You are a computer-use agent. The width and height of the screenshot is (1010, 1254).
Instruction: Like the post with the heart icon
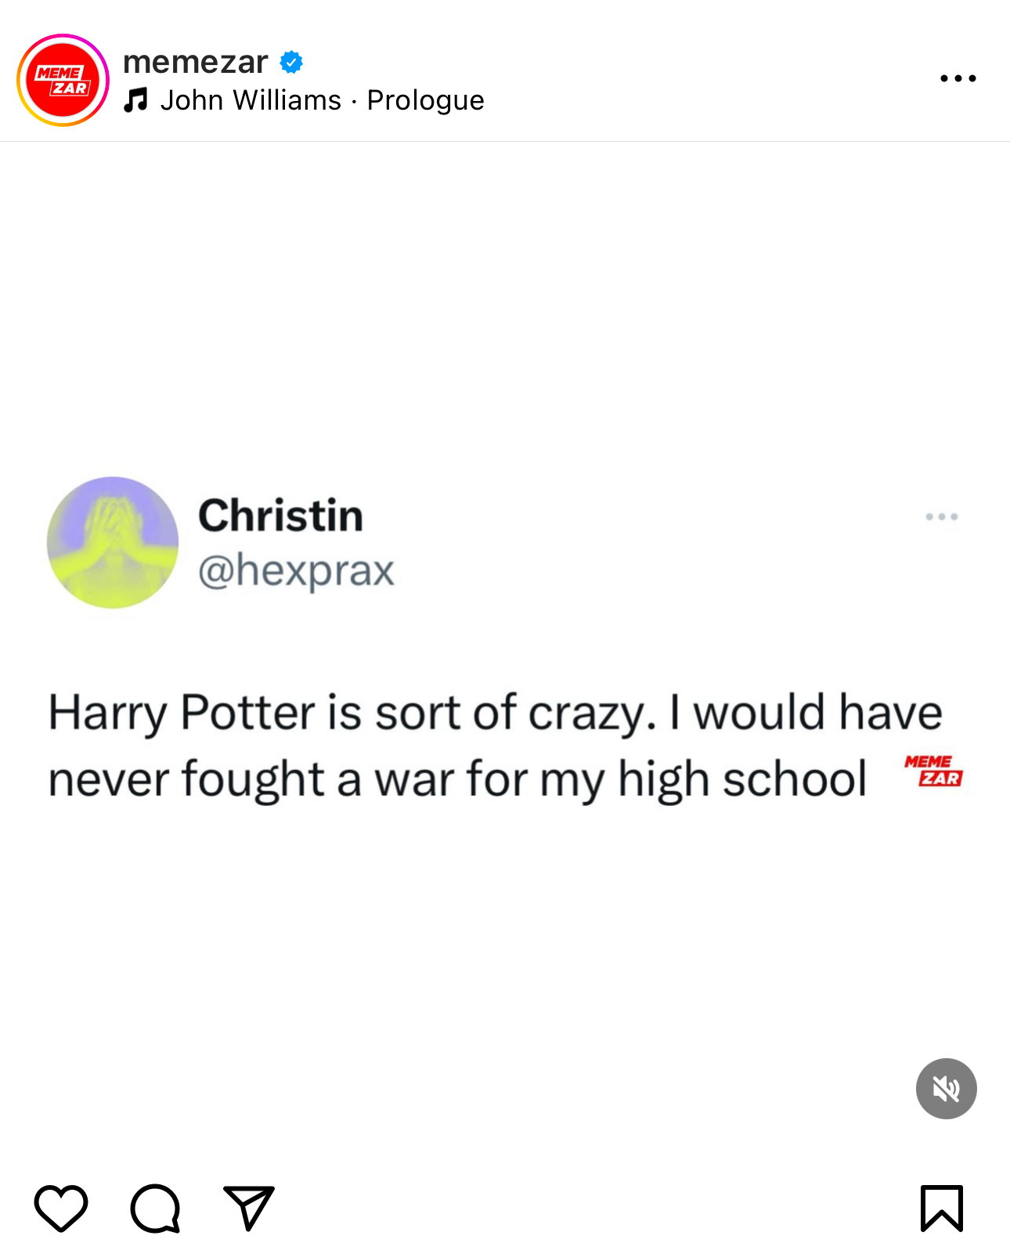pyautogui.click(x=61, y=1209)
